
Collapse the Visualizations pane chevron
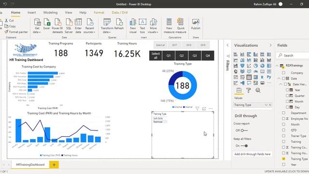click(270, 45)
